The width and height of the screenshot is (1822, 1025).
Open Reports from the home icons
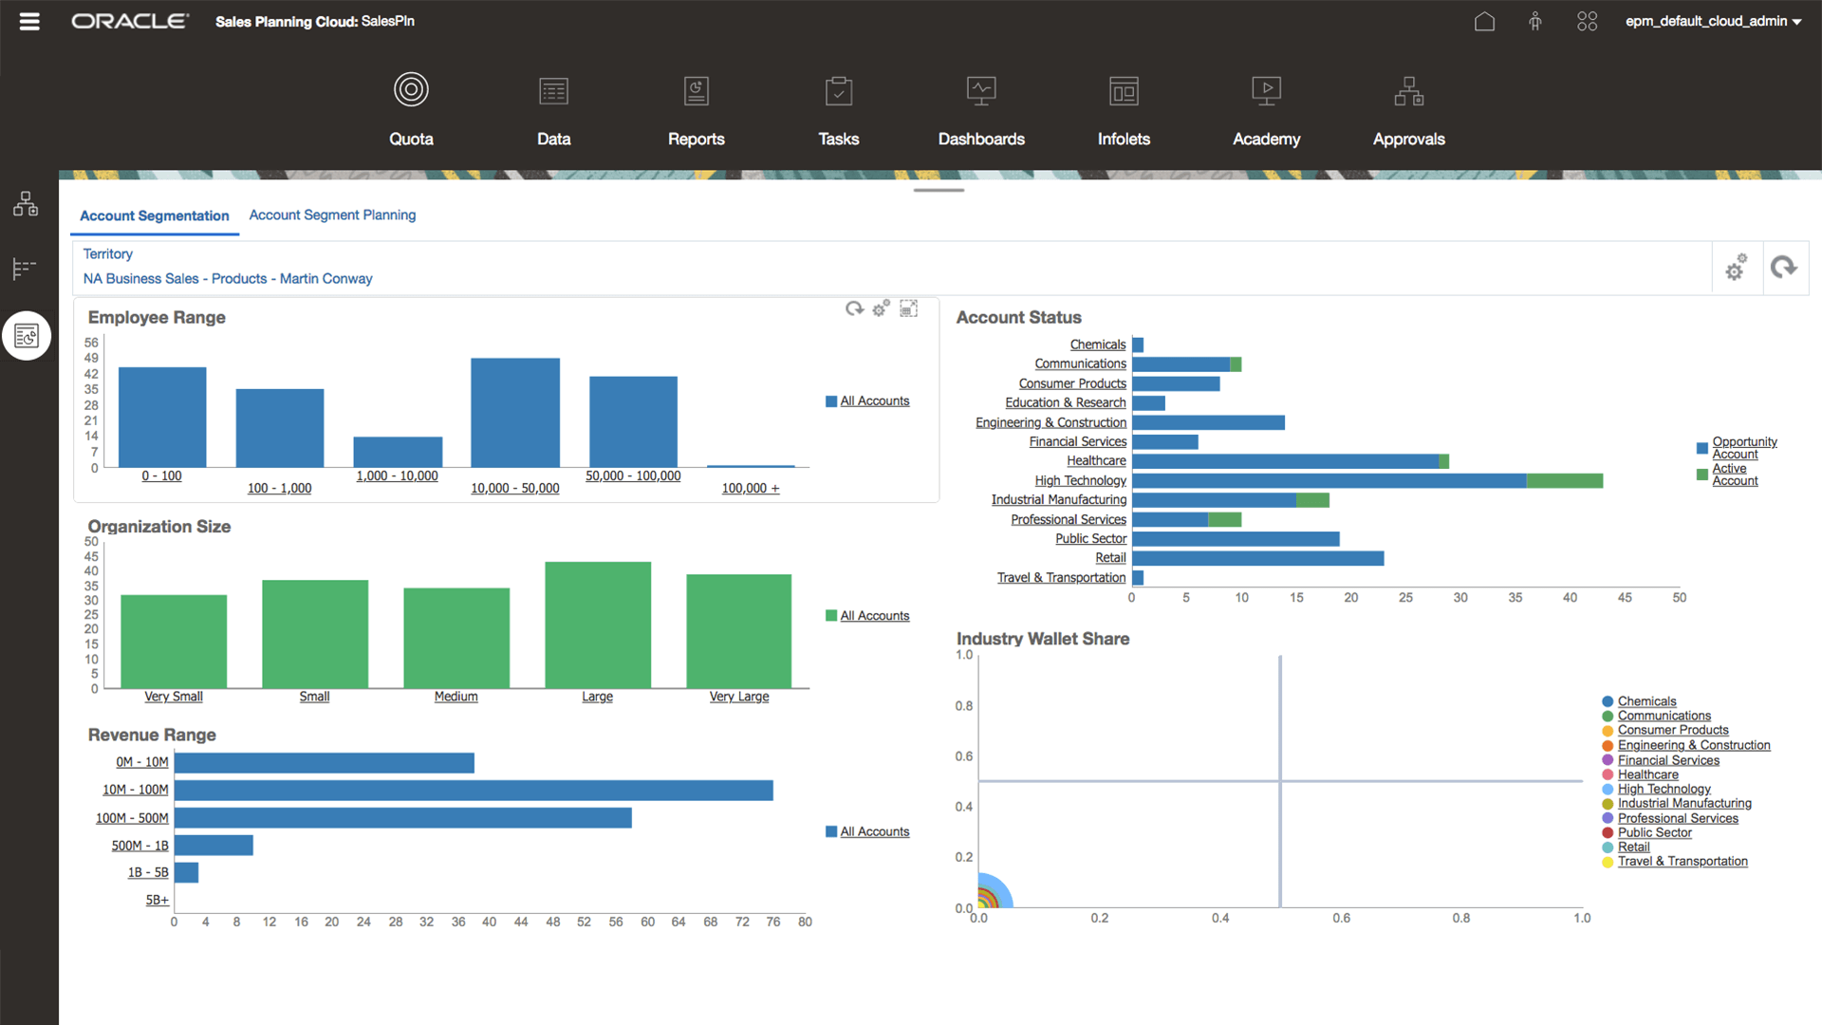point(696,90)
